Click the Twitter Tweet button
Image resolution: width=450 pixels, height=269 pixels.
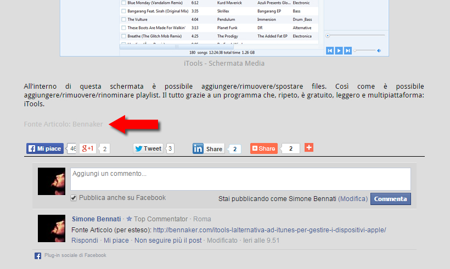click(148, 148)
